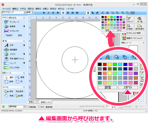Add 複数画像 multiple images

[x=11, y=50]
